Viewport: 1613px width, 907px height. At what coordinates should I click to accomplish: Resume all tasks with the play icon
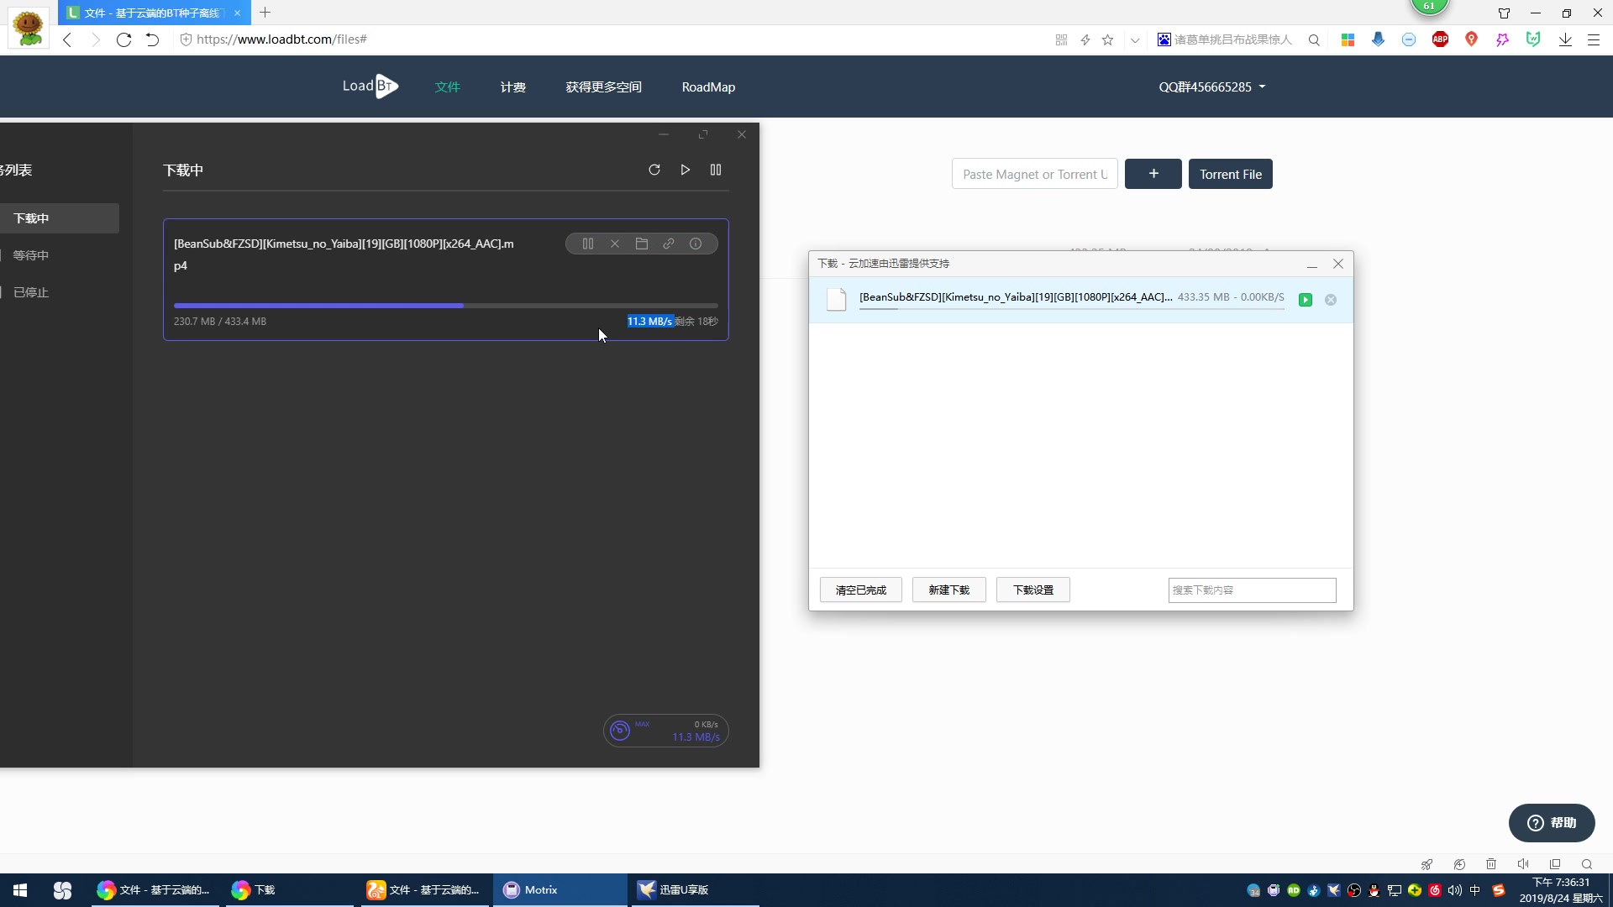pyautogui.click(x=686, y=170)
